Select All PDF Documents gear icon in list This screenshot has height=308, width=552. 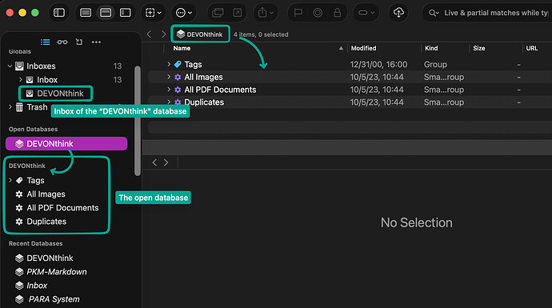coord(178,90)
